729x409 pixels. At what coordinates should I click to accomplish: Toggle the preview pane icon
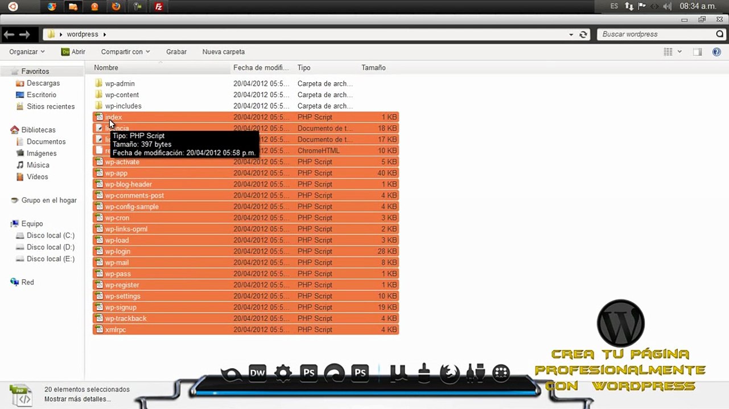click(x=697, y=52)
